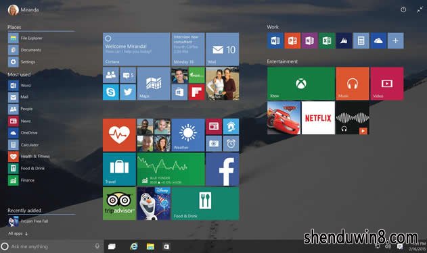
Task: Activate the Cortana microphone
Action: pyautogui.click(x=97, y=246)
